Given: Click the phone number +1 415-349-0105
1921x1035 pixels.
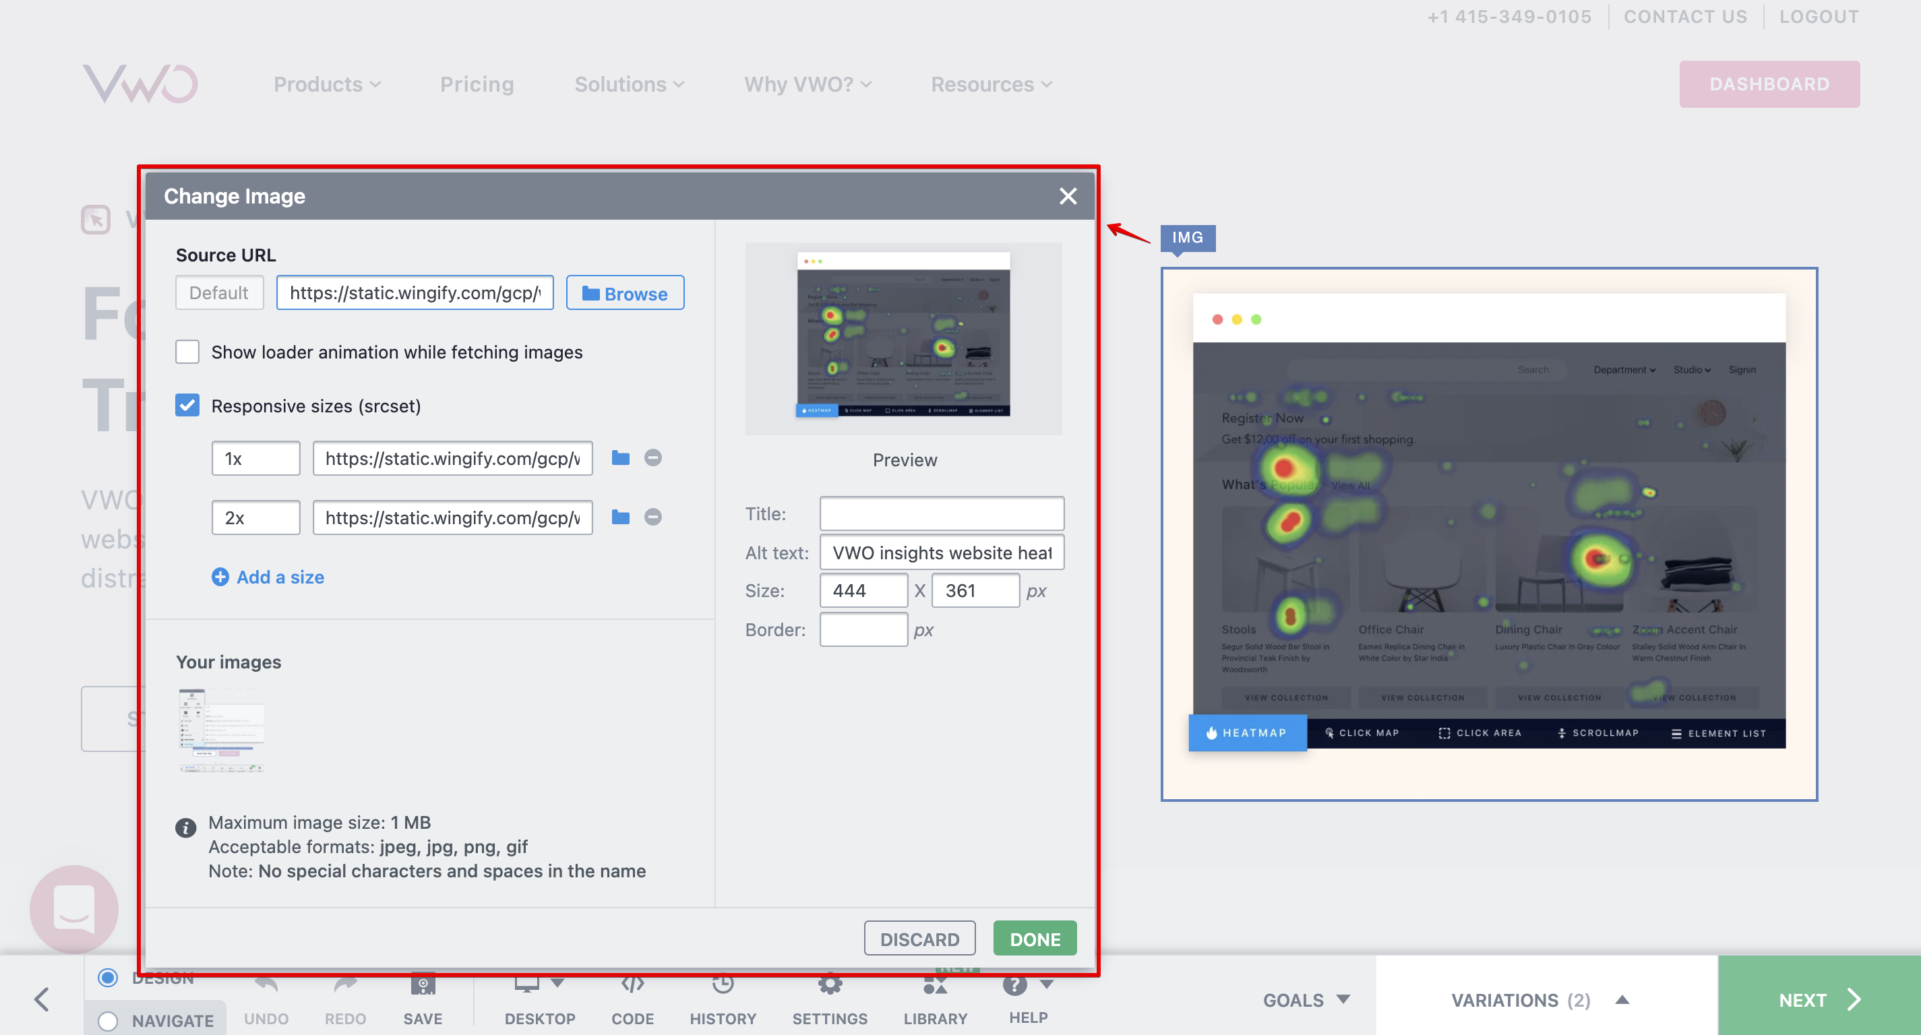Looking at the screenshot, I should click(x=1508, y=16).
